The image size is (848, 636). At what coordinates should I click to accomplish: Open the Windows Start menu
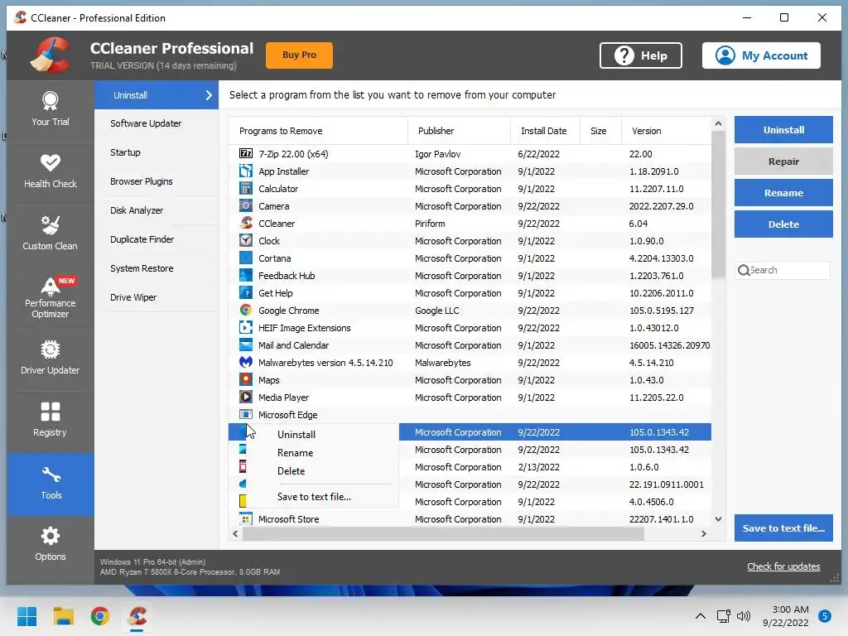tap(27, 616)
